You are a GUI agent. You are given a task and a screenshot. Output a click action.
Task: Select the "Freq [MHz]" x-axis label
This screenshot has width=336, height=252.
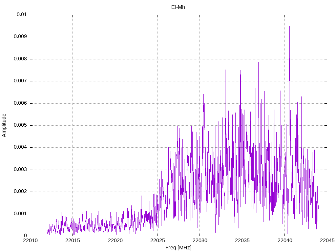(x=178, y=248)
